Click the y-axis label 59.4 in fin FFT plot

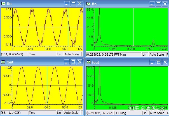click(x=90, y=10)
